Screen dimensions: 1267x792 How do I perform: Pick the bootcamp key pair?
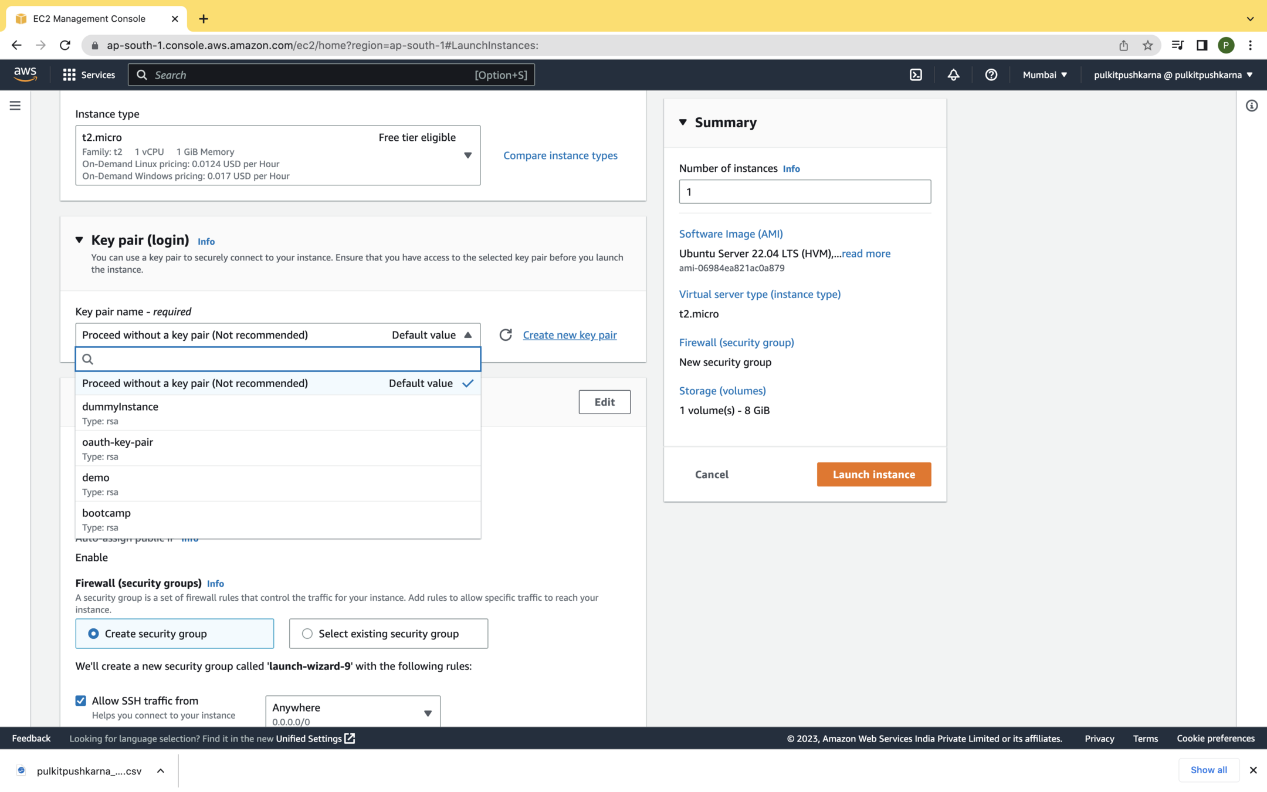point(277,519)
